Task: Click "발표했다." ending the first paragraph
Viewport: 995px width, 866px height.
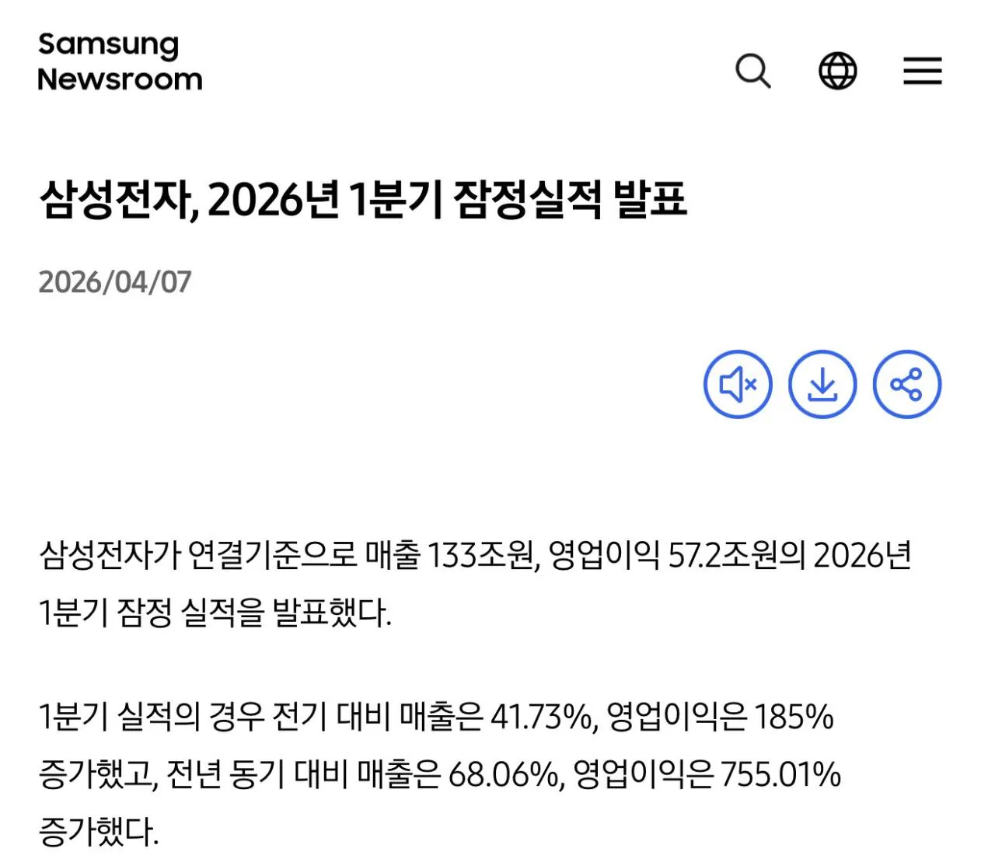Action: coord(332,613)
